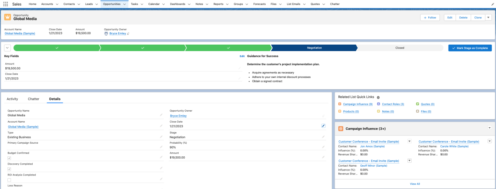Click Quotes quick link icon
Image resolution: width=496 pixels, height=189 pixels.
coord(417,104)
